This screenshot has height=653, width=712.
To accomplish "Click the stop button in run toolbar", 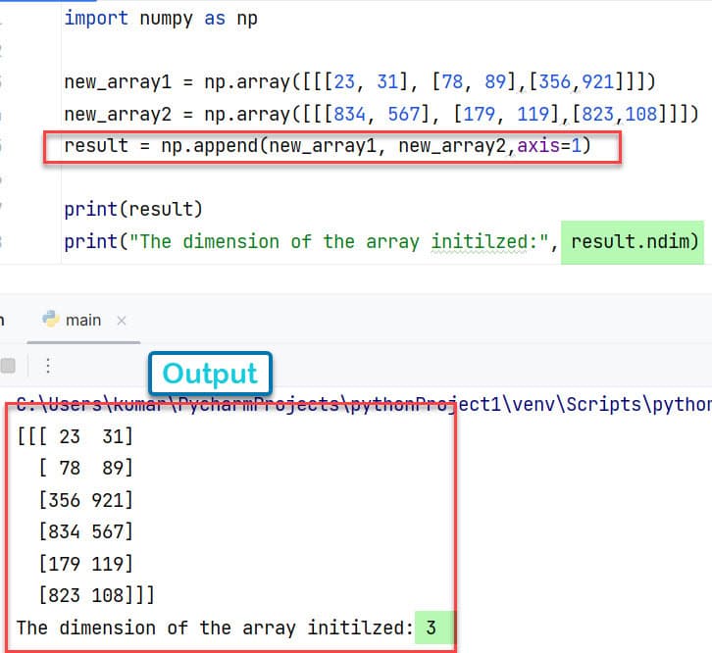I will (8, 366).
